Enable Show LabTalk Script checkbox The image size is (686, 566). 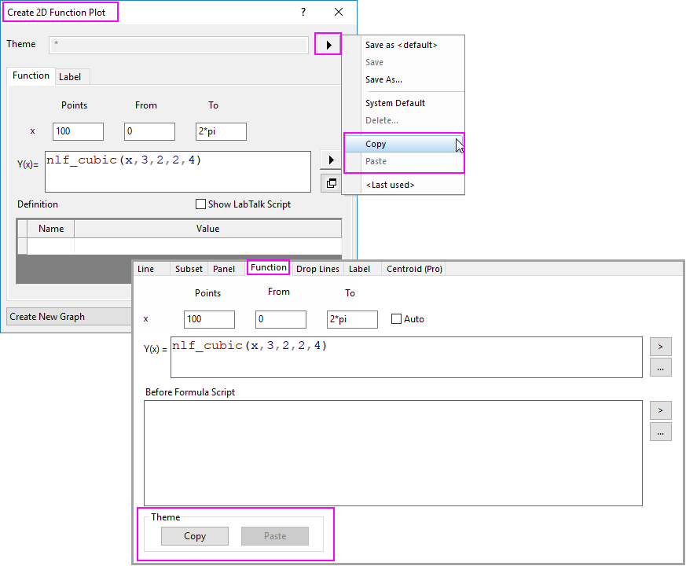coord(200,204)
